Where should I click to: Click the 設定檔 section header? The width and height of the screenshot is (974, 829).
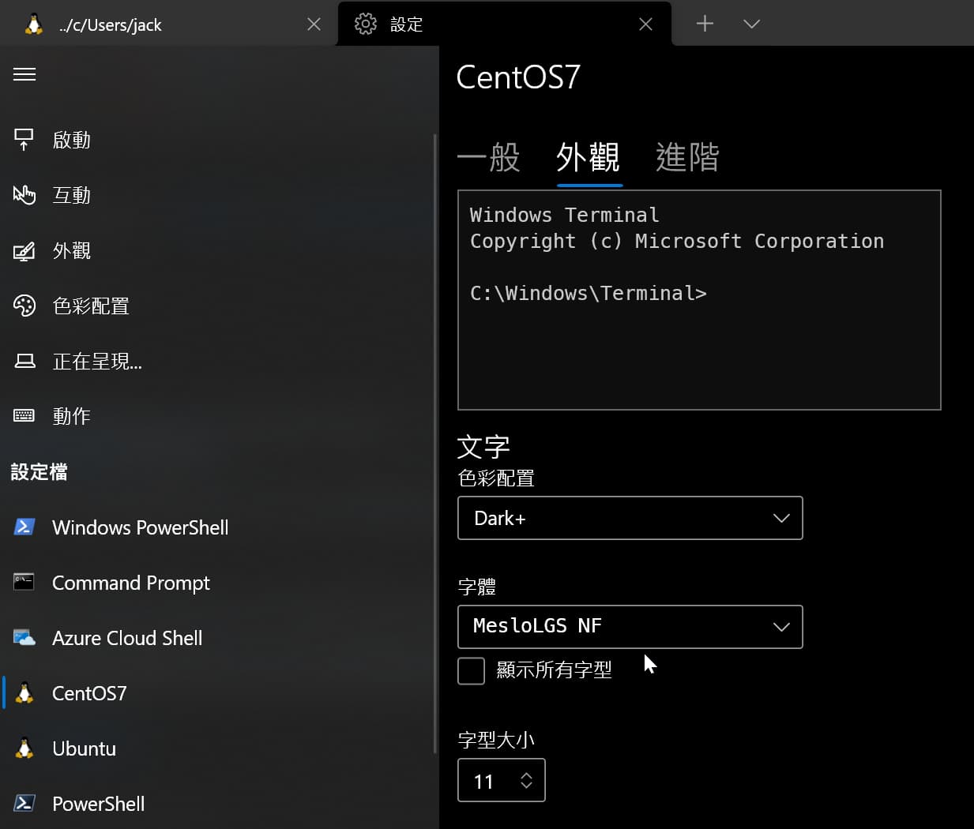[x=39, y=472]
